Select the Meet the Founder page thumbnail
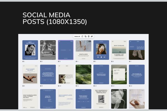This screenshot has width=167, height=111. tap(30, 50)
